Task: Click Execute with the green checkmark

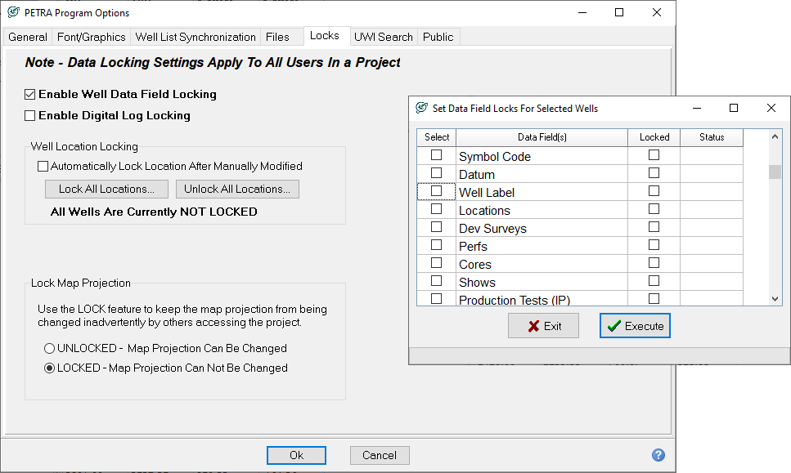Action: (x=635, y=326)
